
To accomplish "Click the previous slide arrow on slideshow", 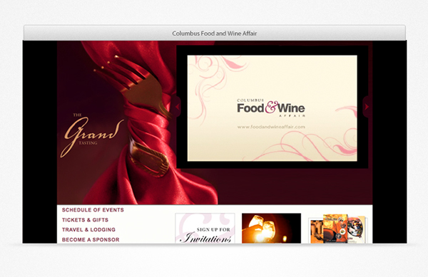I will tap(177, 107).
